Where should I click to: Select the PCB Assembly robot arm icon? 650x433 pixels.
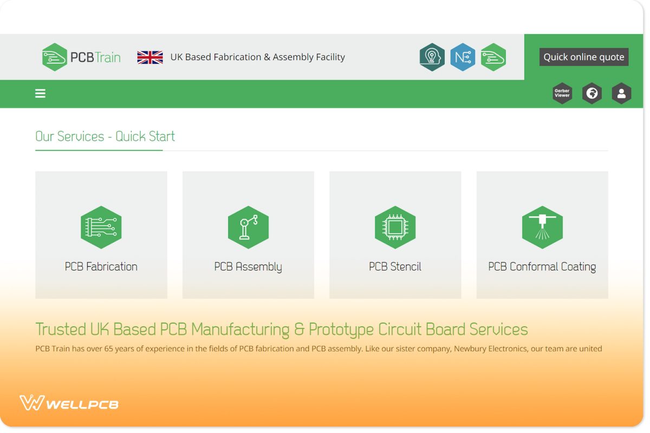pos(248,227)
